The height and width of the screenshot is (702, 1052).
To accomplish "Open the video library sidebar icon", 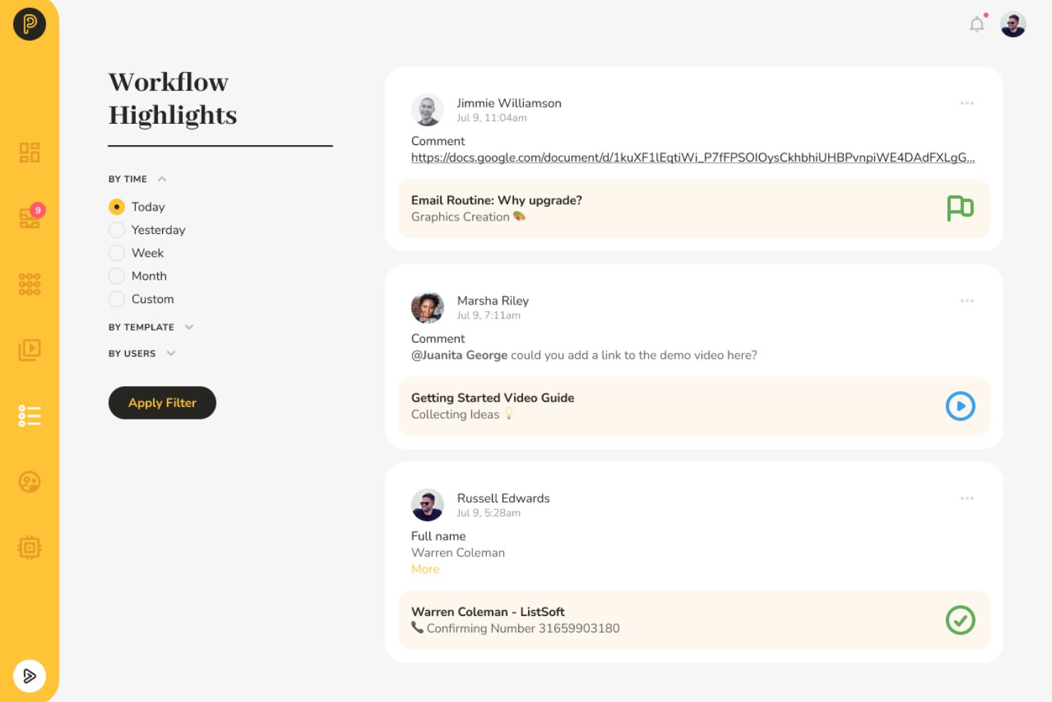I will pyautogui.click(x=29, y=349).
